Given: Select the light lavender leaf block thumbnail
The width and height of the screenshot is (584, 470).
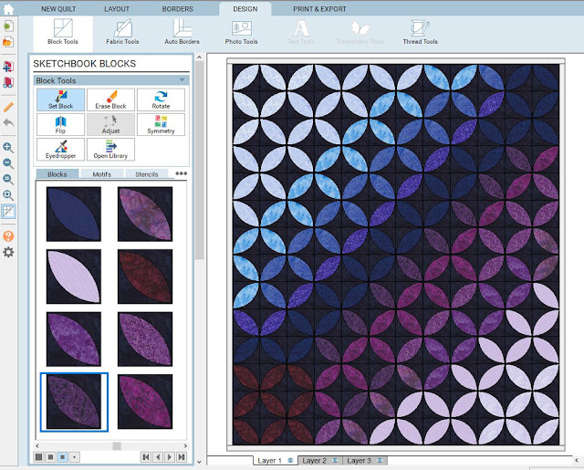Looking at the screenshot, I should coord(74,277).
